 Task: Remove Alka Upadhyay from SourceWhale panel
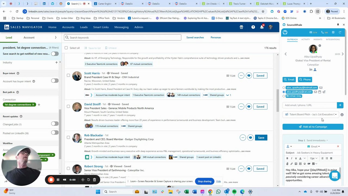click(x=320, y=45)
